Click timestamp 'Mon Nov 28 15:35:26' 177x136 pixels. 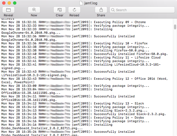point(19,132)
